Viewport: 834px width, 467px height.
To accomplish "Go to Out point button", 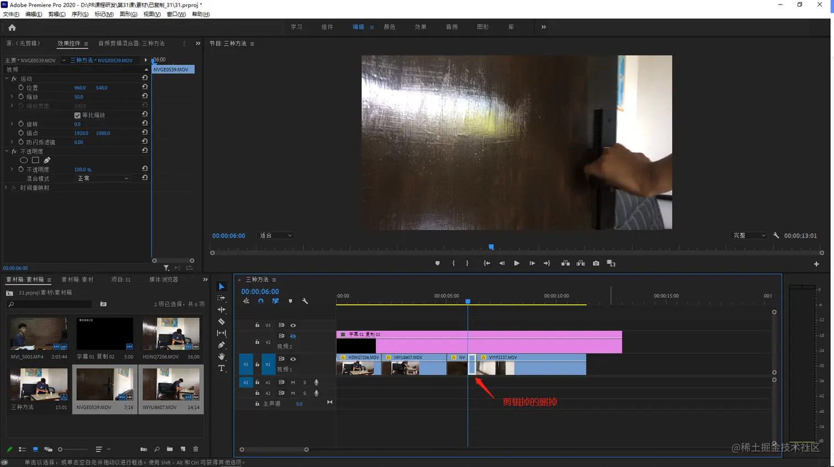I will (x=547, y=264).
